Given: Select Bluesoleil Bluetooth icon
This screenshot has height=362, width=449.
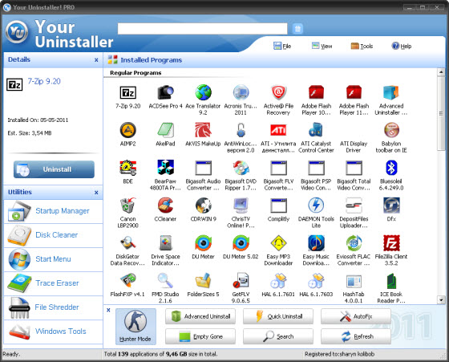Looking at the screenshot, I should tap(391, 168).
